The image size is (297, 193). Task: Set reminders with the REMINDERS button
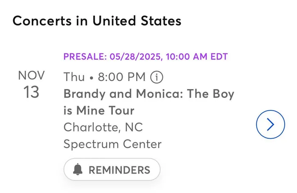[x=112, y=170]
